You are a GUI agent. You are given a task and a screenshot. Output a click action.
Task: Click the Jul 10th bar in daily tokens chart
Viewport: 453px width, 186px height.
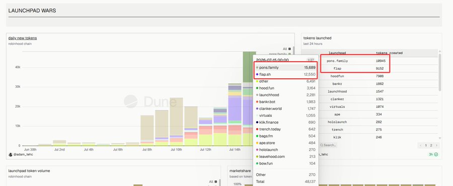[x=176, y=122]
